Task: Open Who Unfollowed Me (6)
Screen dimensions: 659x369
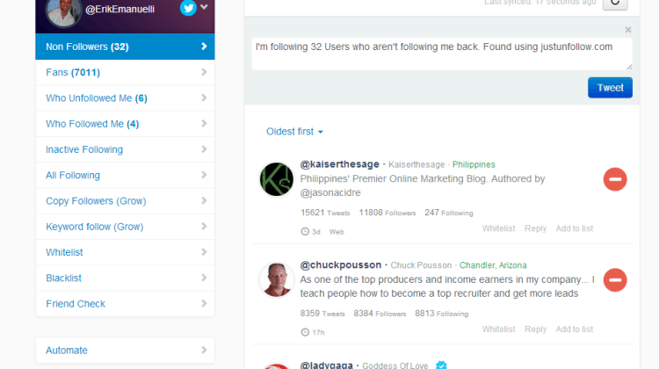Action: tap(125, 98)
